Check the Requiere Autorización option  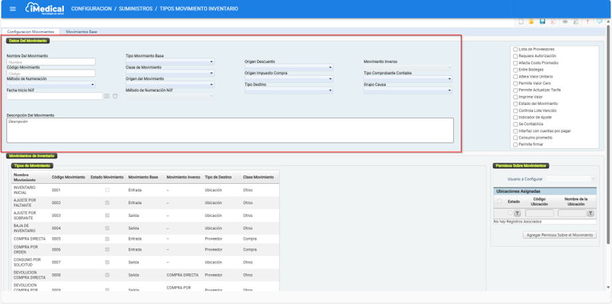click(515, 56)
